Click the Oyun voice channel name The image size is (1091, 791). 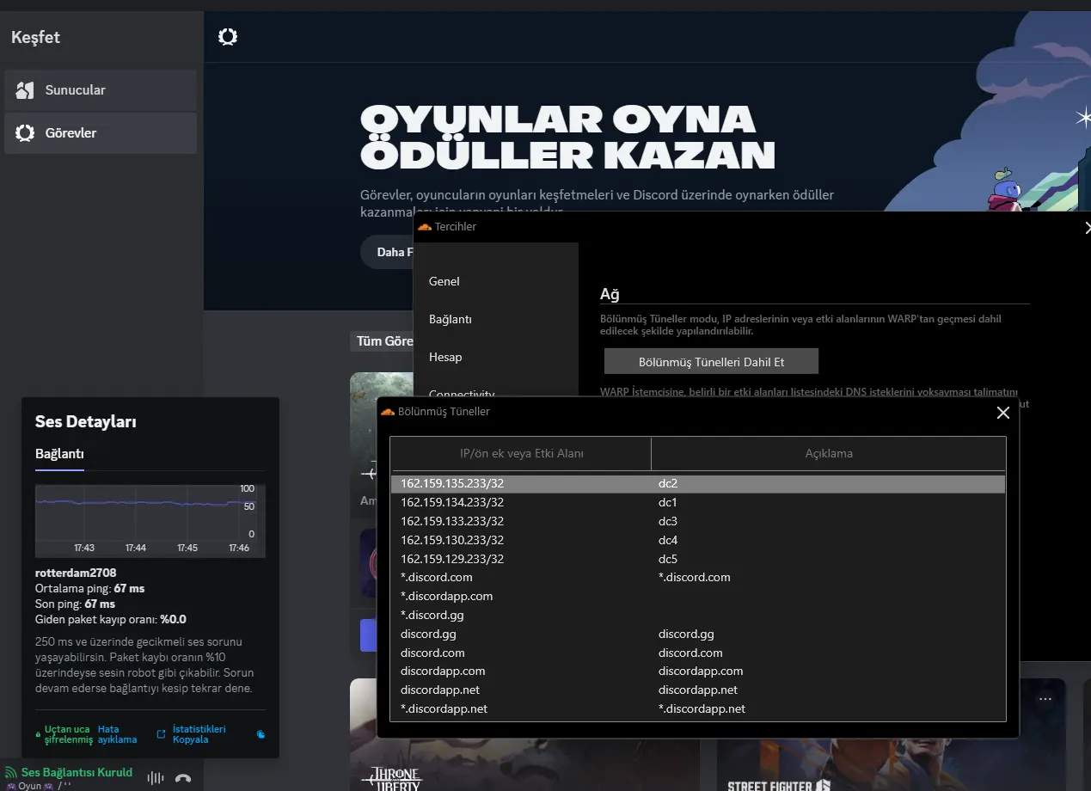pos(31,786)
